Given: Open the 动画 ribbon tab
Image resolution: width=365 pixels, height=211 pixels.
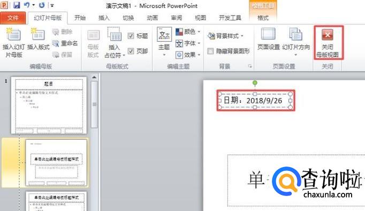Looking at the screenshot, I should pyautogui.click(x=153, y=18).
